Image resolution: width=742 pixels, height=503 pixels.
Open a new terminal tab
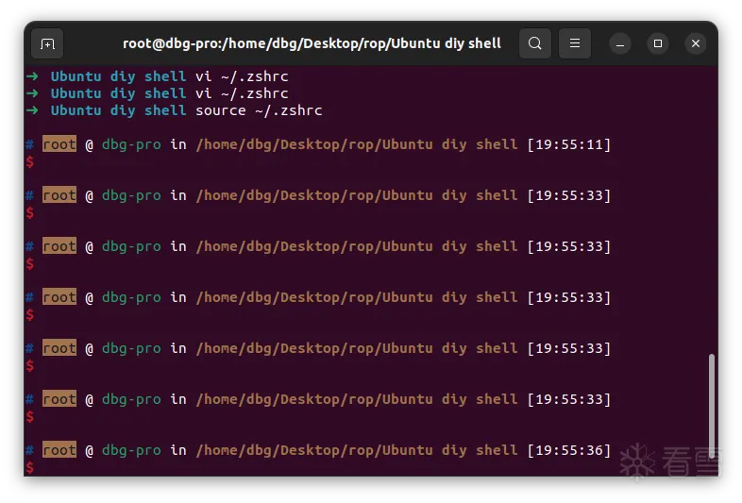coord(47,43)
